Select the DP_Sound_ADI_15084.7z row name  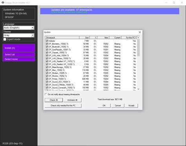(x=59, y=82)
